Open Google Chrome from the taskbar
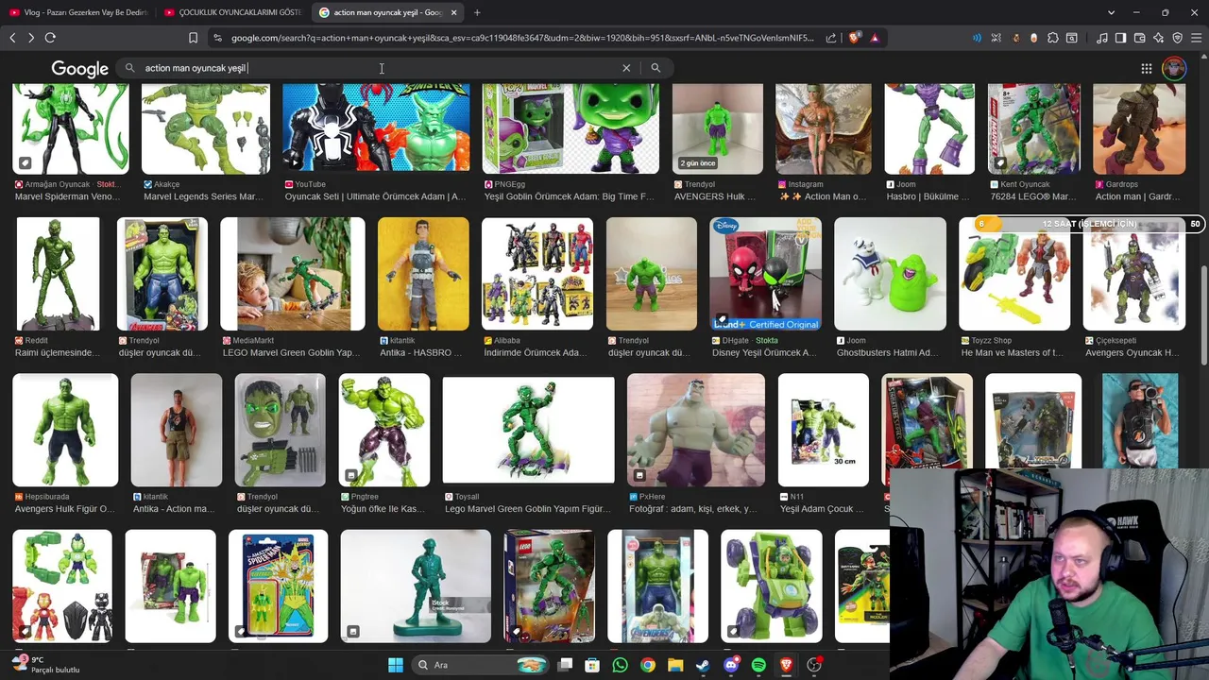Image resolution: width=1209 pixels, height=680 pixels. tap(647, 665)
